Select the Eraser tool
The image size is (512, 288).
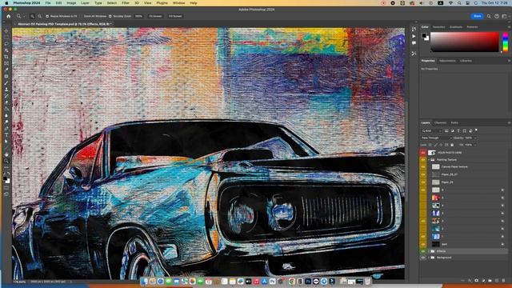(x=6, y=102)
